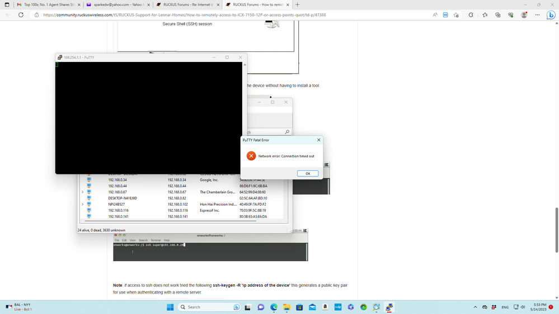559x314 pixels.
Task: Open the Edge settings and more menu
Action: (x=537, y=15)
